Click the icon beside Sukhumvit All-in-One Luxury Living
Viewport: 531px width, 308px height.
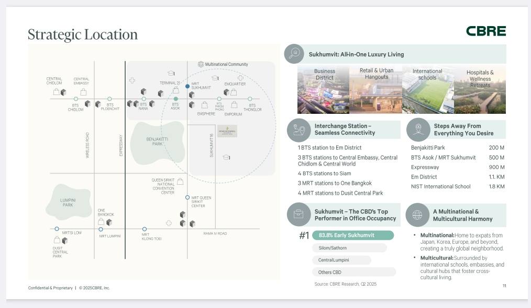(x=295, y=53)
